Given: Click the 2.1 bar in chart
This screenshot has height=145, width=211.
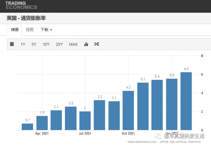Looking at the screenshot, I should click(x=56, y=120).
